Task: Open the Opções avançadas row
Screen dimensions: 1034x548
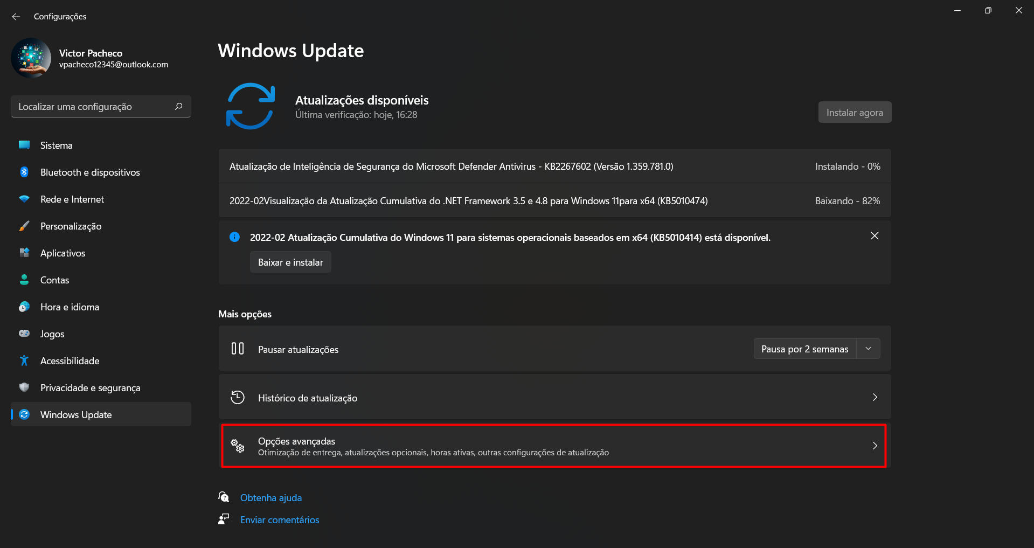Action: [554, 446]
